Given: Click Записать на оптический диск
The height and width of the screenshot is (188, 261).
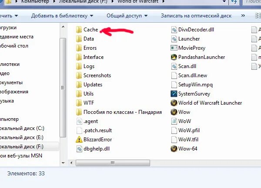Looking at the screenshot, I should click(x=196, y=16).
